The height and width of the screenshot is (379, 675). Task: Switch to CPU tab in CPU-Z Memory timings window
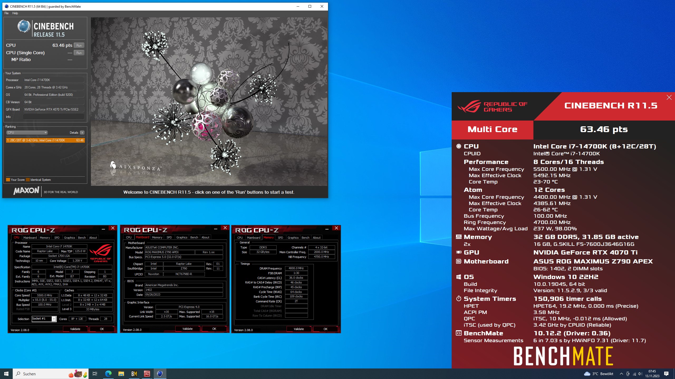tap(240, 238)
